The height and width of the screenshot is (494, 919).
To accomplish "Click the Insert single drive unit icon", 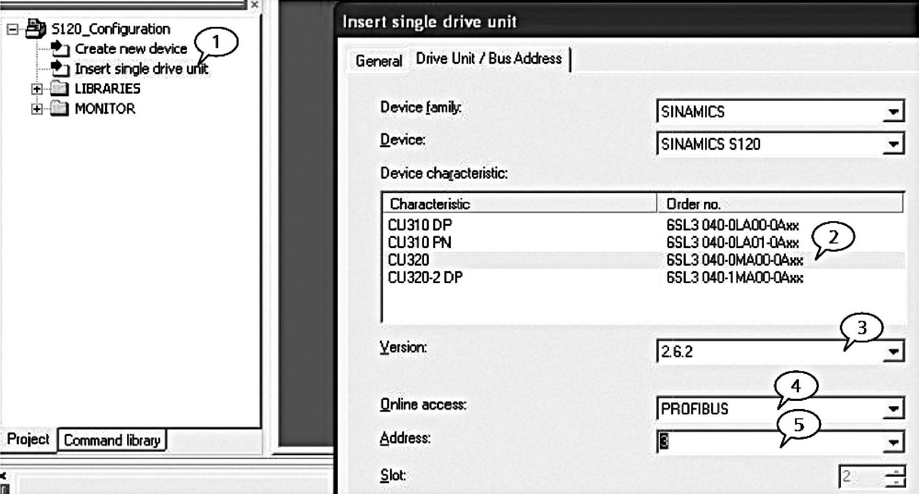I will 60,68.
